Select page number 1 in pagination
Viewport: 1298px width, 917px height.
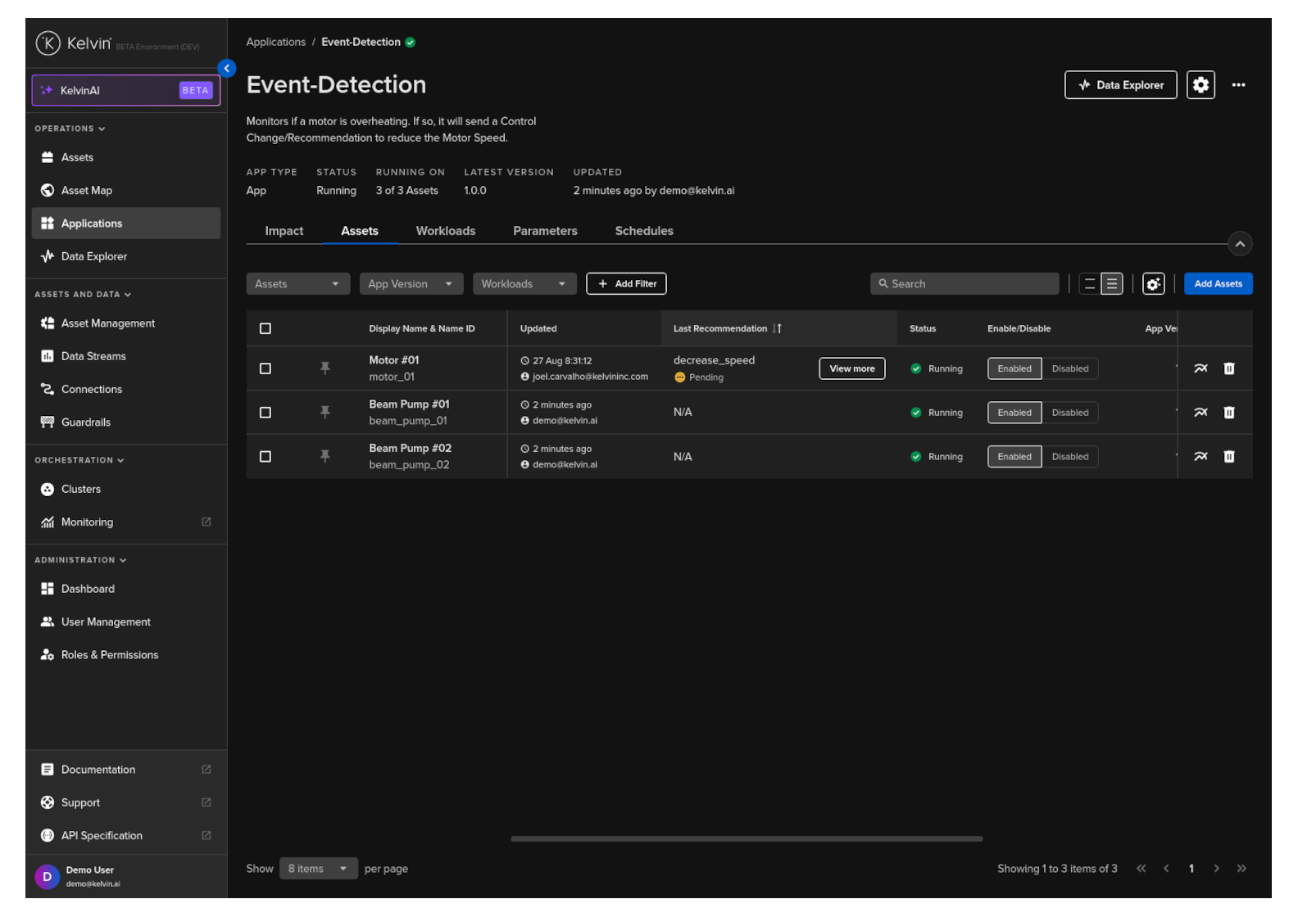pyautogui.click(x=1191, y=869)
